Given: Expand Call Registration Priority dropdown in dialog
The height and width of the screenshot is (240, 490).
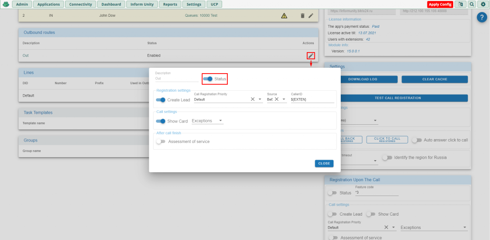Looking at the screenshot, I should (x=260, y=99).
